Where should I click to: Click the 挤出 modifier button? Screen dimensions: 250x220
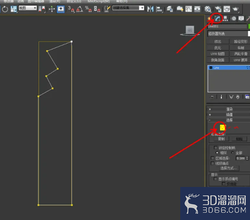click(x=218, y=41)
